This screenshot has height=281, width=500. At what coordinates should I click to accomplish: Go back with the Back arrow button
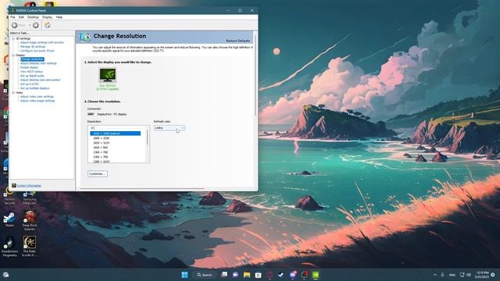[x=15, y=25]
